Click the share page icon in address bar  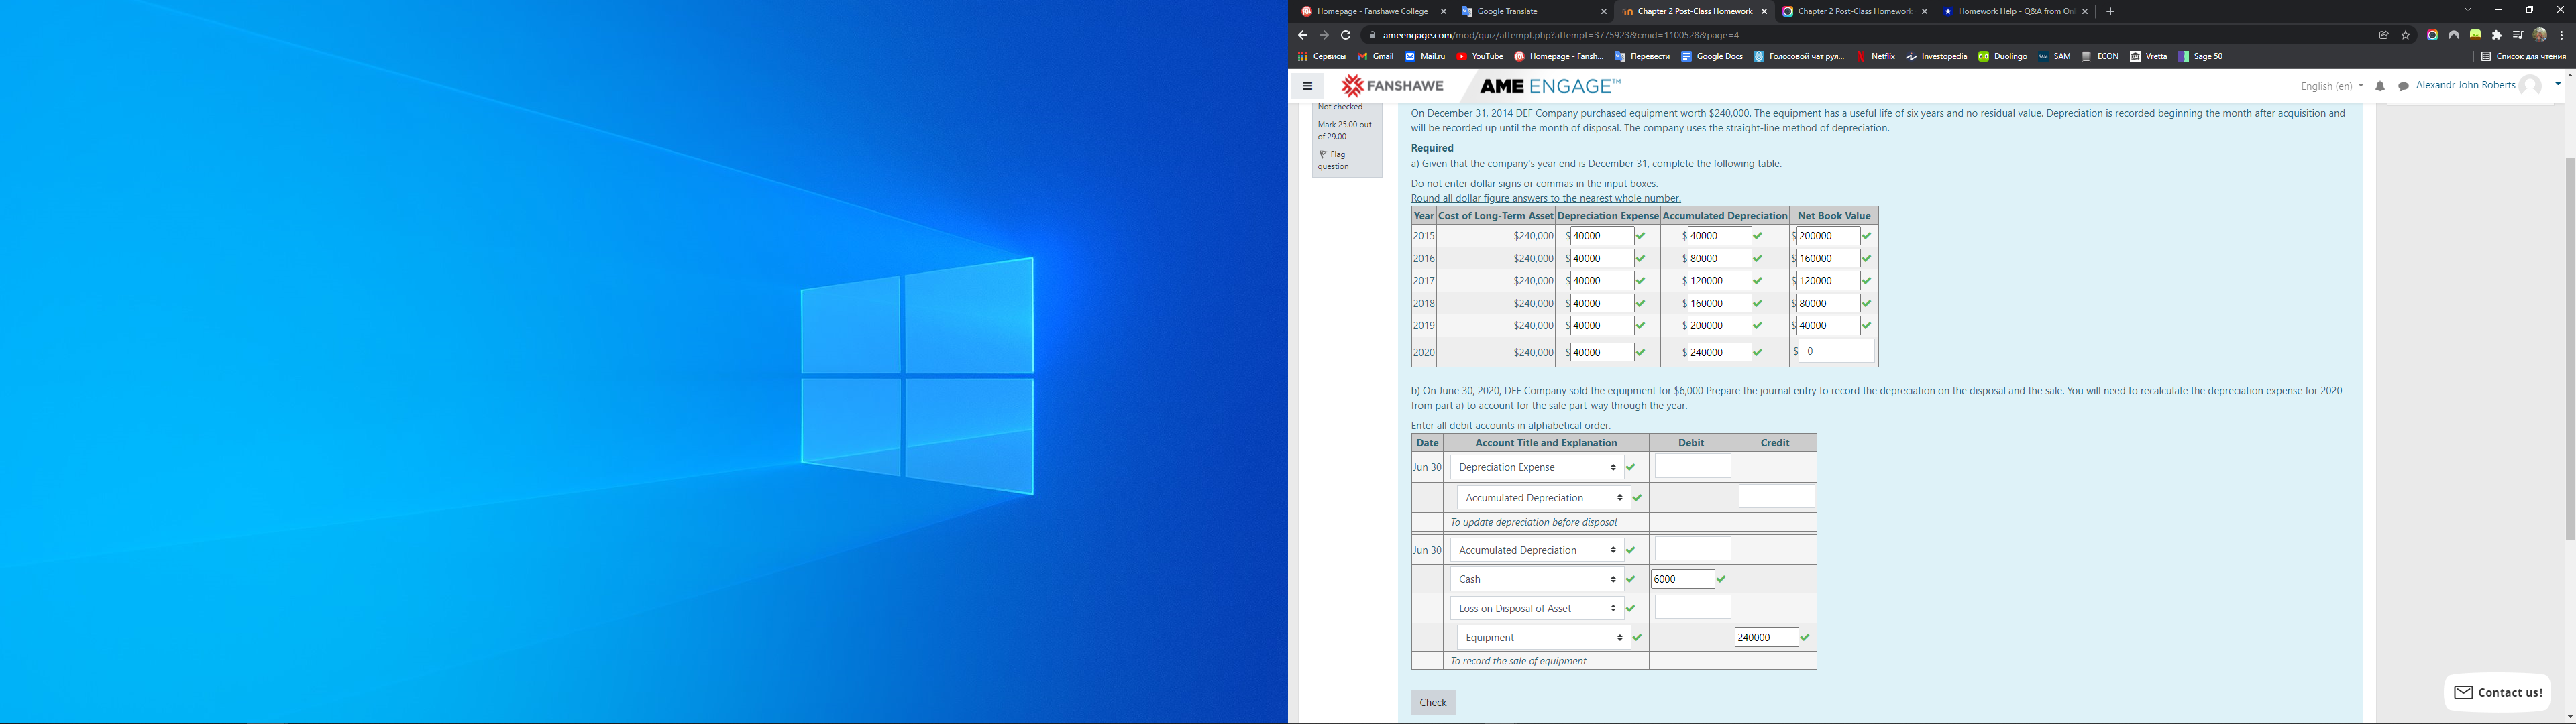(x=2384, y=35)
